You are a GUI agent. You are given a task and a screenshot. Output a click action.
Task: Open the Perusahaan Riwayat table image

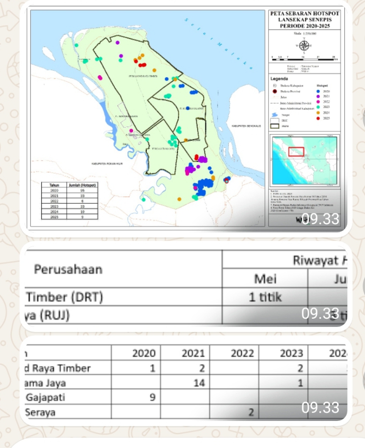tap(183, 289)
